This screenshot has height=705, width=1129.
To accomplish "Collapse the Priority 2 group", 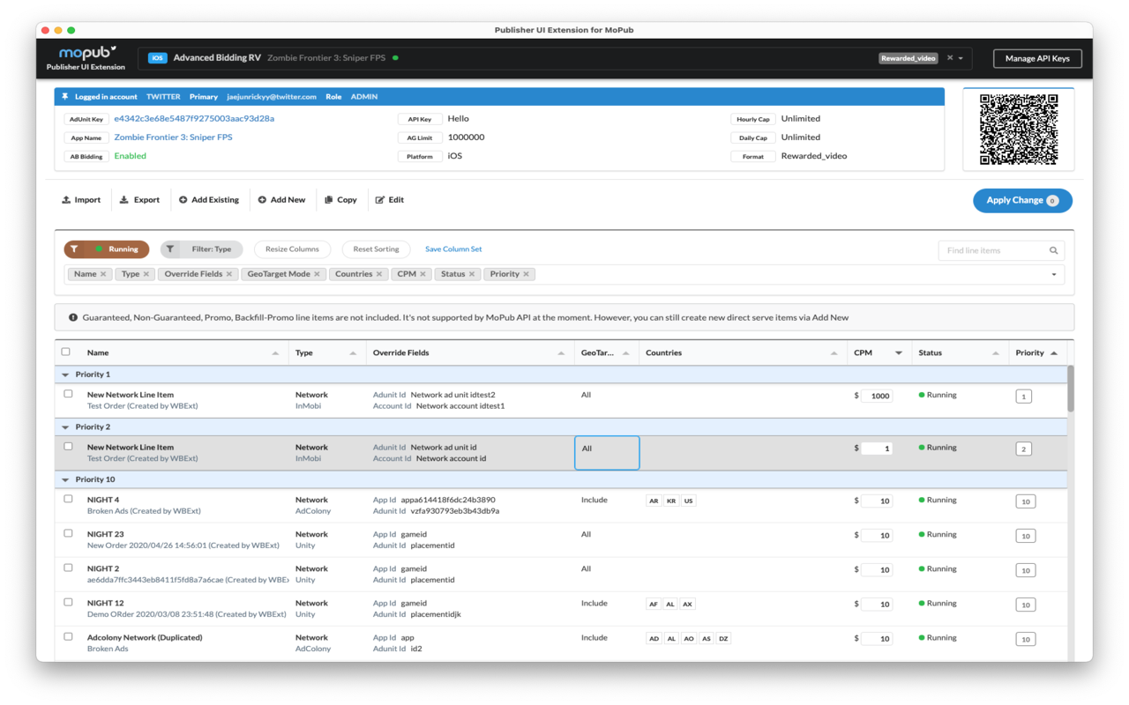I will [65, 427].
